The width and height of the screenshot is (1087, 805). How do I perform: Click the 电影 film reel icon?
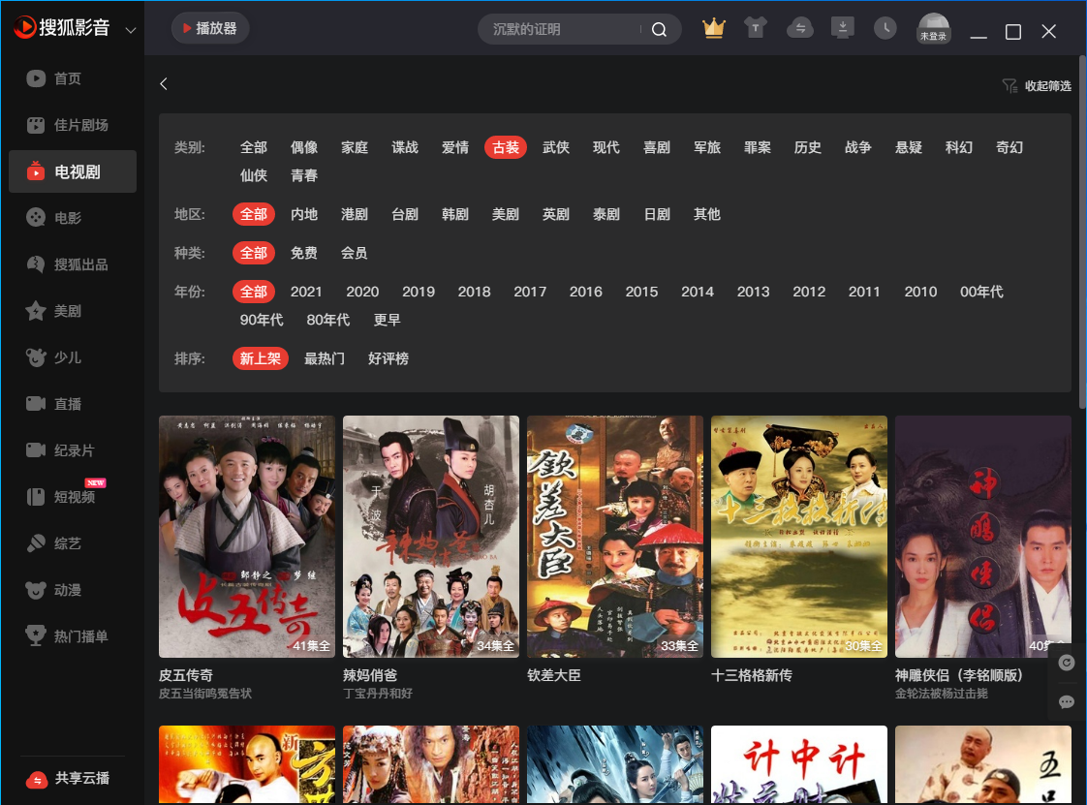coord(35,218)
